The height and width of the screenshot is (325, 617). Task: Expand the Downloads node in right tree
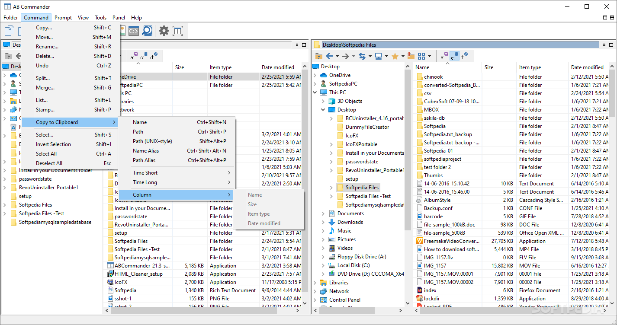coord(323,222)
